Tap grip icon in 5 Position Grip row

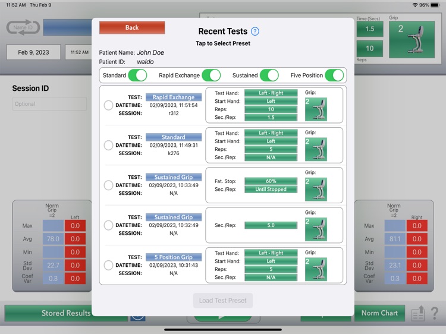click(x=316, y=269)
